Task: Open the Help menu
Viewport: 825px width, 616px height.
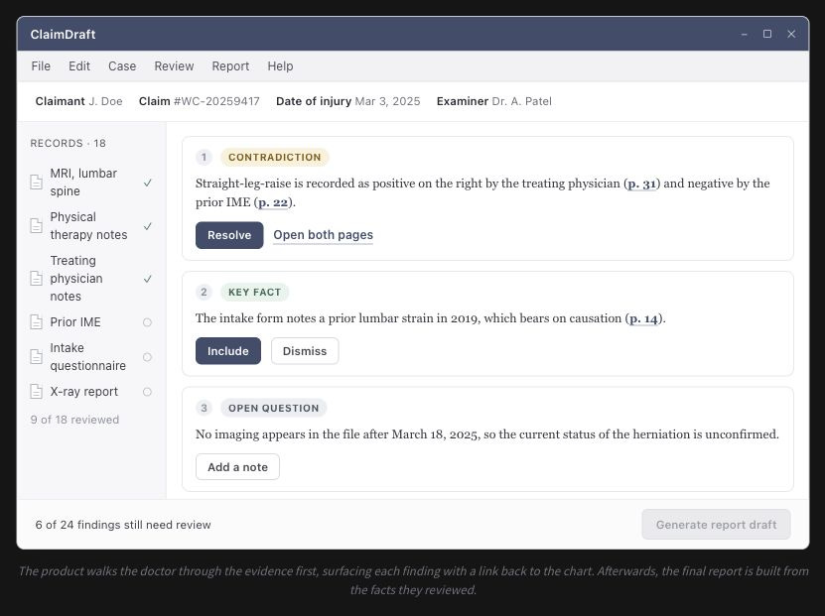Action: (280, 66)
